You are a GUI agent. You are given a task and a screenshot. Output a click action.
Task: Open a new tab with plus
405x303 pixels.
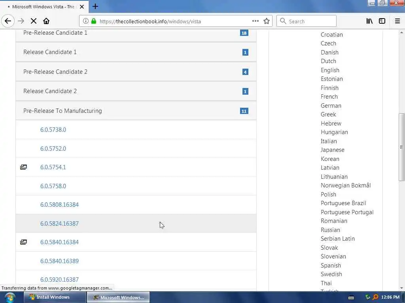point(95,6)
